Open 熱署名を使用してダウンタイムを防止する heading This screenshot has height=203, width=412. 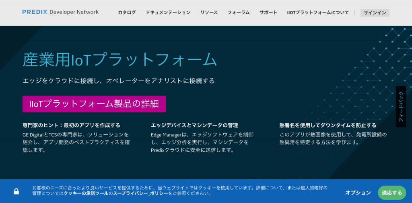coord(328,125)
